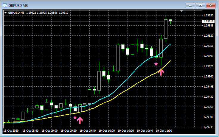Screen dimensions: 219x137
Task: Click the 1.29885 price scale label
Action: click(209, 26)
